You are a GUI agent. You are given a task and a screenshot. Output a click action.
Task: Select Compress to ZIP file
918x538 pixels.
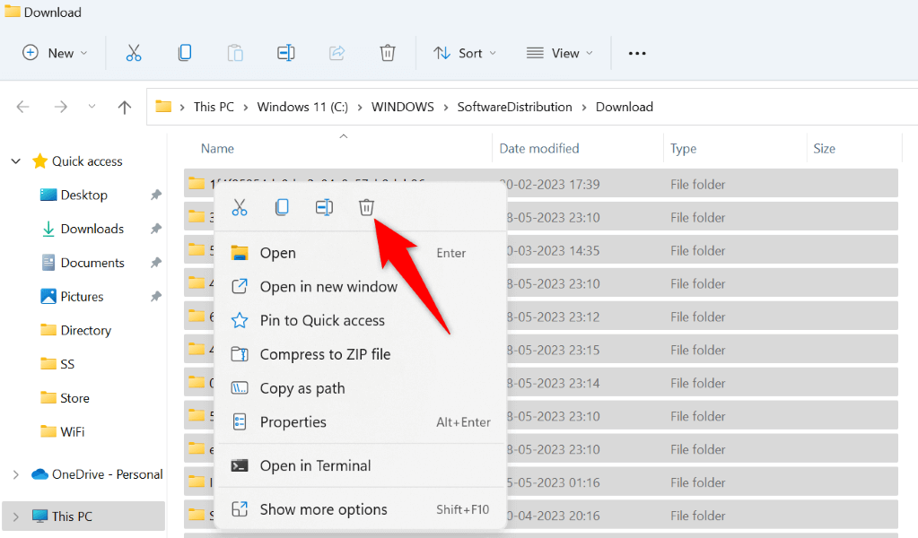click(x=361, y=354)
